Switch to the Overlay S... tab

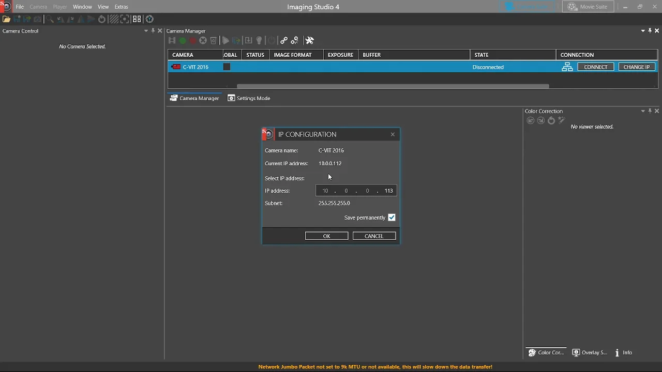[x=590, y=352]
